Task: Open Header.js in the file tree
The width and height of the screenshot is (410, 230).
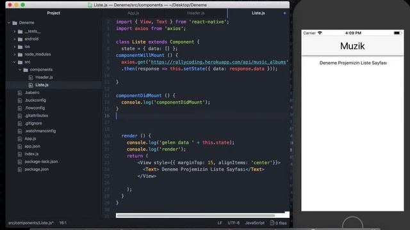Action: pyautogui.click(x=44, y=77)
